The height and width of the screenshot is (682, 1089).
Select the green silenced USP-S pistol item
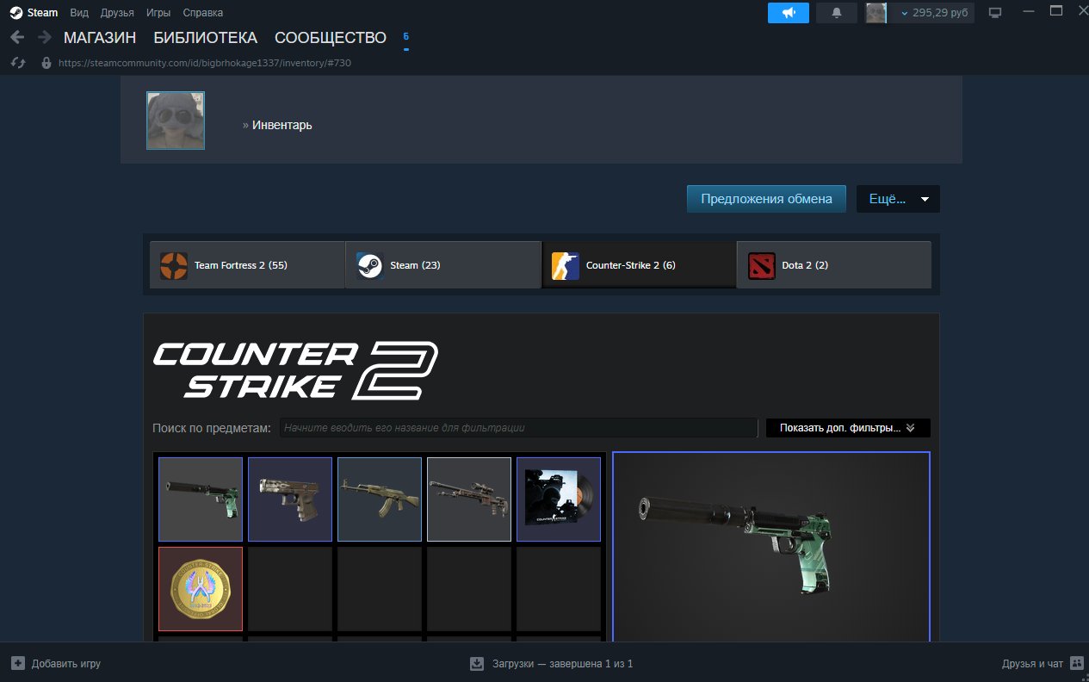point(201,499)
